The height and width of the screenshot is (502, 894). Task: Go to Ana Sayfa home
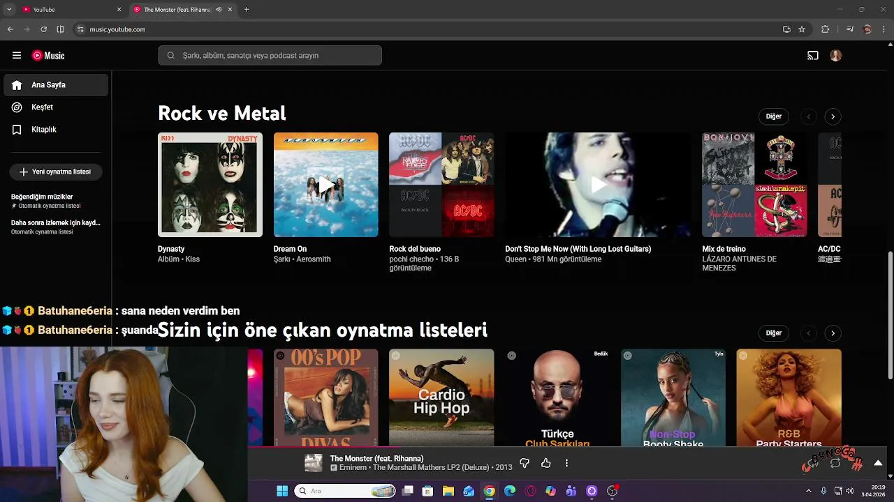point(56,85)
